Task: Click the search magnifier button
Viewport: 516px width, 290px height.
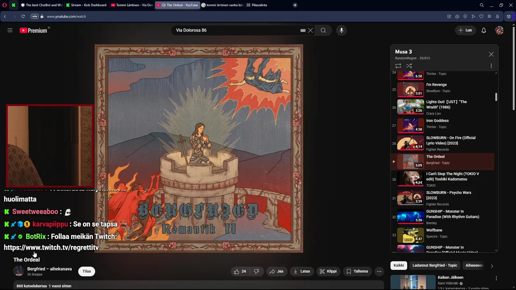Action: (x=323, y=30)
